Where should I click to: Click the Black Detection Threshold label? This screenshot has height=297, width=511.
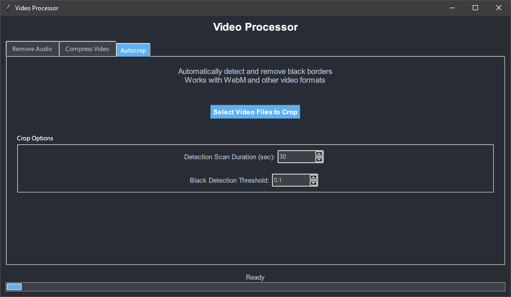(229, 180)
